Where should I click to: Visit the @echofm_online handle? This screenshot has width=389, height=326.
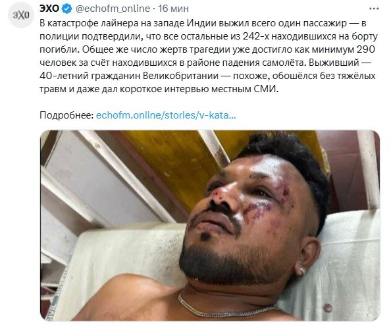pos(113,9)
